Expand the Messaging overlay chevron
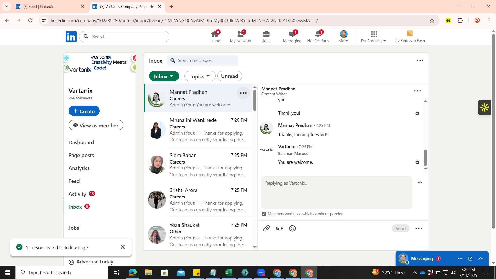 coord(481,259)
